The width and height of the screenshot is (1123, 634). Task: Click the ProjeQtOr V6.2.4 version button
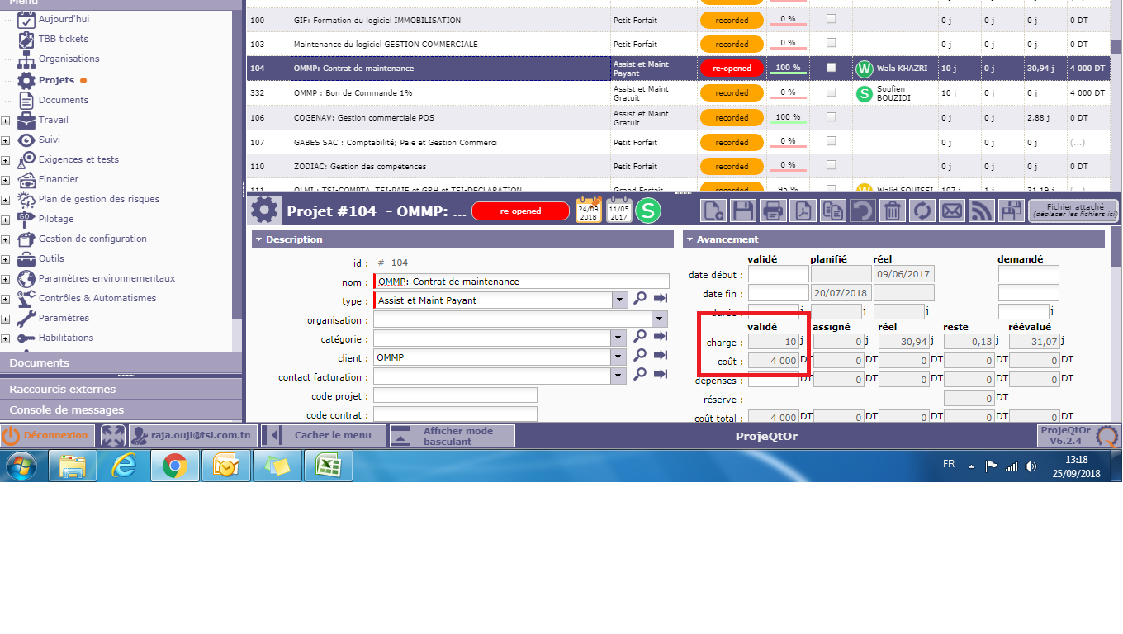tap(1078, 436)
